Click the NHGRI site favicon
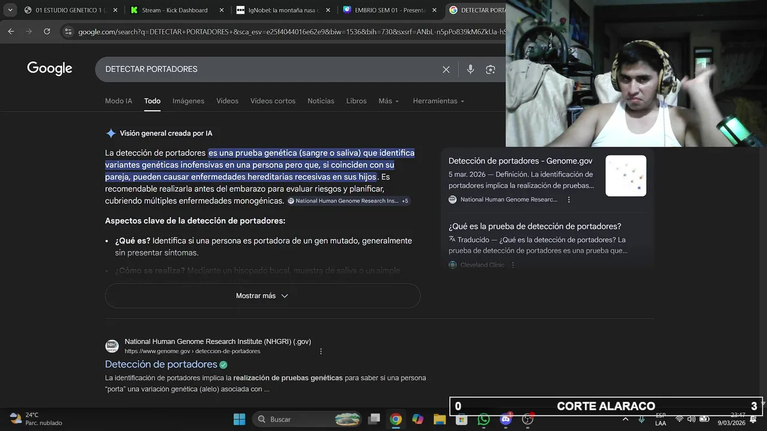The width and height of the screenshot is (767, 431). point(112,346)
